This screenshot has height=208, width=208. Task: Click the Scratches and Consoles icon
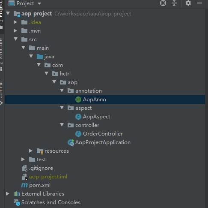click(x=17, y=202)
